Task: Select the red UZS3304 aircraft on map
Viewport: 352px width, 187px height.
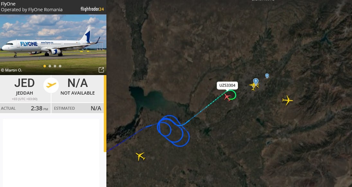Action: point(227,98)
